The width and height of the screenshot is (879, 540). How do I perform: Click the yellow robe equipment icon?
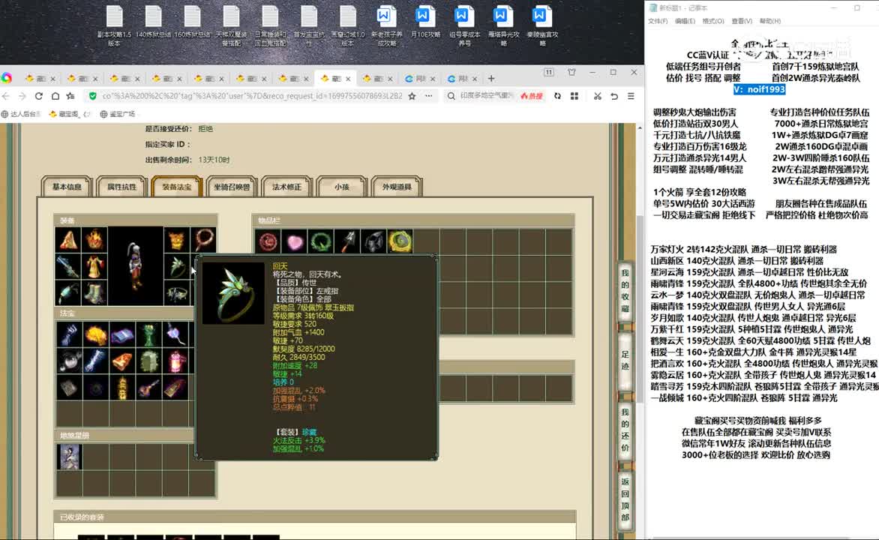click(x=94, y=266)
